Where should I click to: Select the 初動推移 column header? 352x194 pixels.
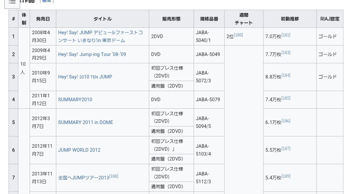pos(290,19)
